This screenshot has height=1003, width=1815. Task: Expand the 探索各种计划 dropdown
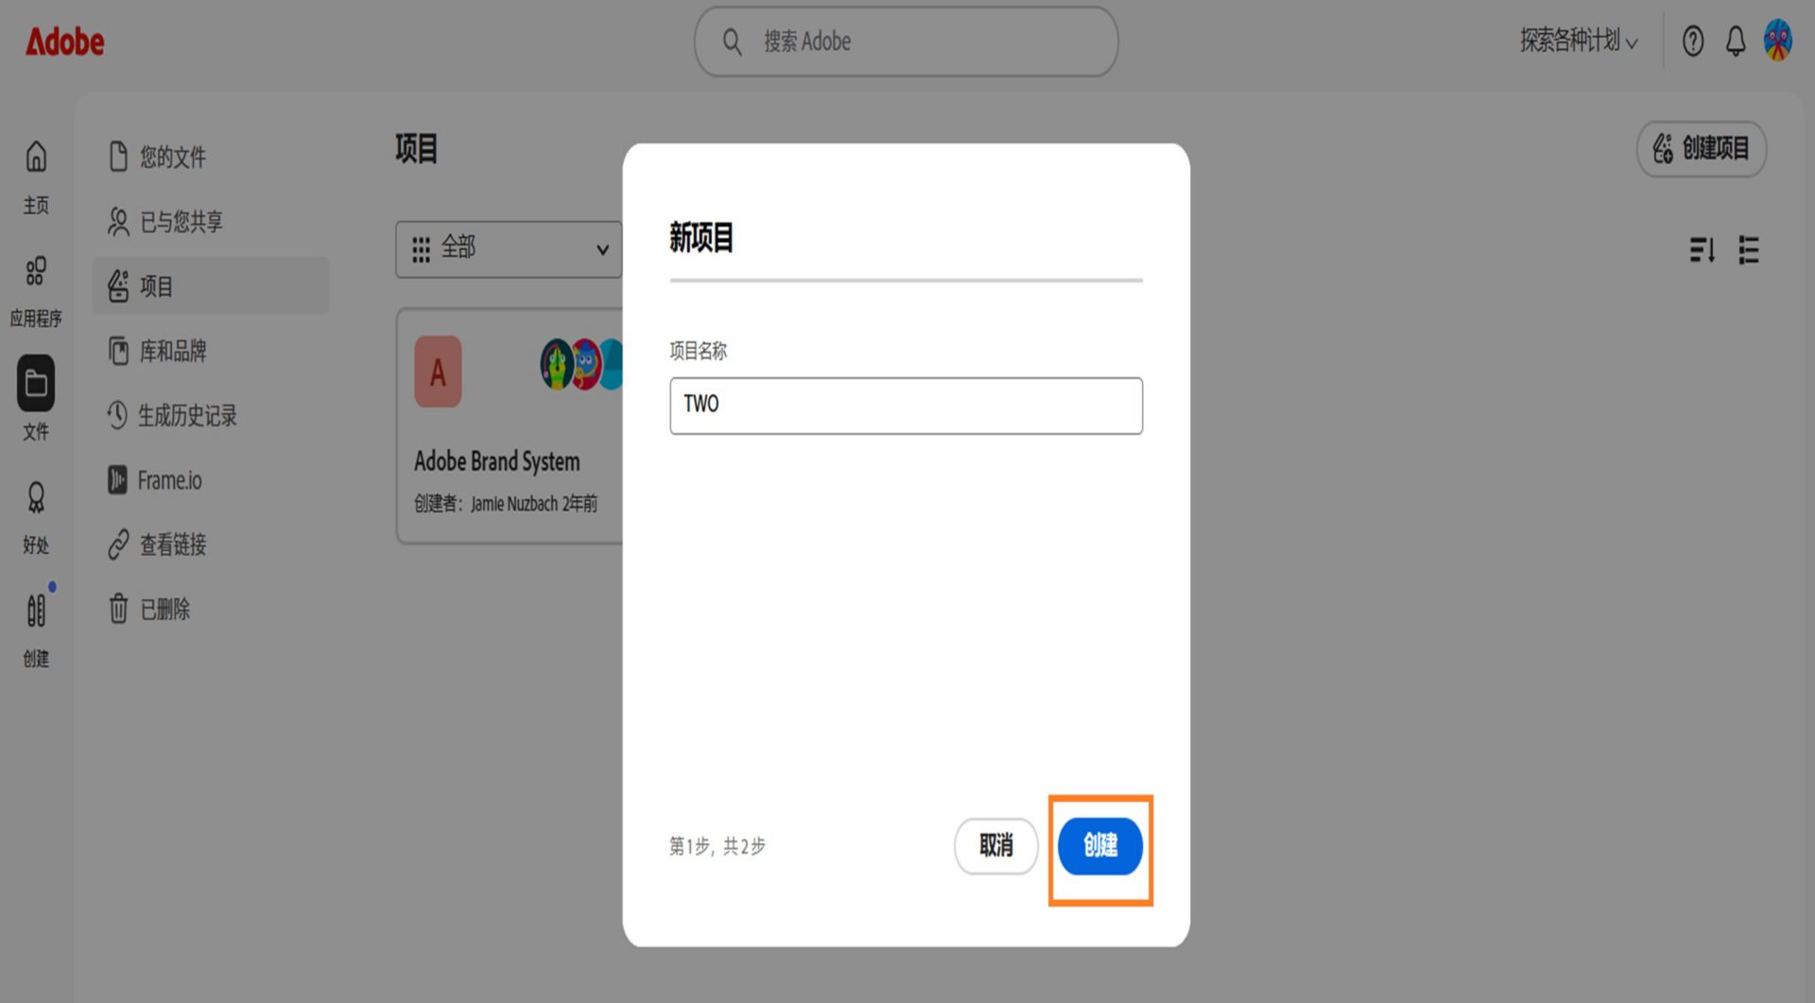pyautogui.click(x=1579, y=41)
